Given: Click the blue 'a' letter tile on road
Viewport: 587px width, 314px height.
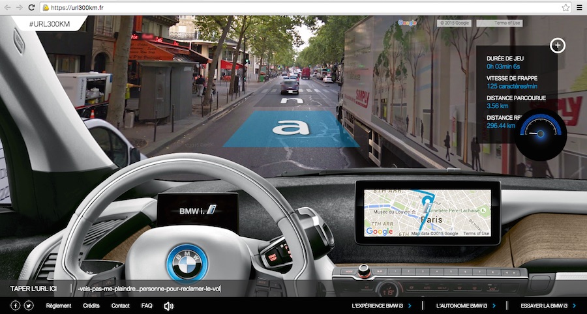Looking at the screenshot, I should [x=291, y=128].
